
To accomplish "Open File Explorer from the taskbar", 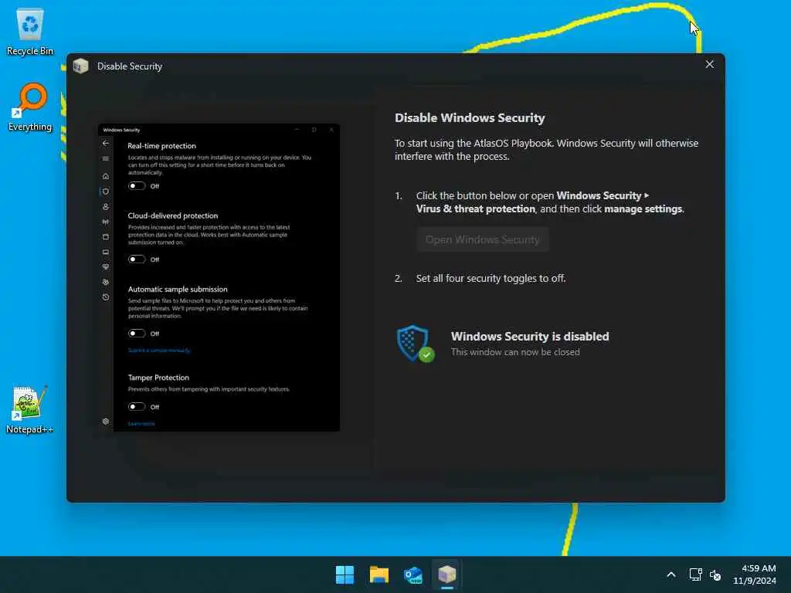I will (x=379, y=574).
